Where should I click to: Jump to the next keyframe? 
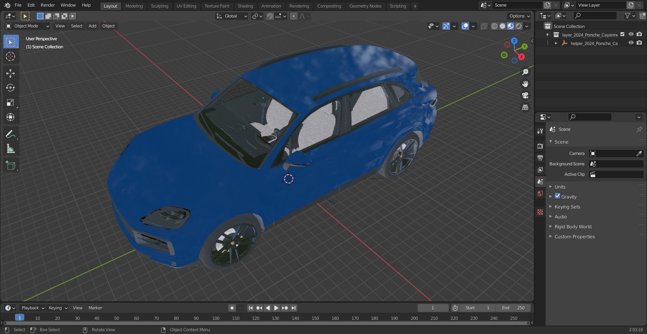click(x=285, y=308)
